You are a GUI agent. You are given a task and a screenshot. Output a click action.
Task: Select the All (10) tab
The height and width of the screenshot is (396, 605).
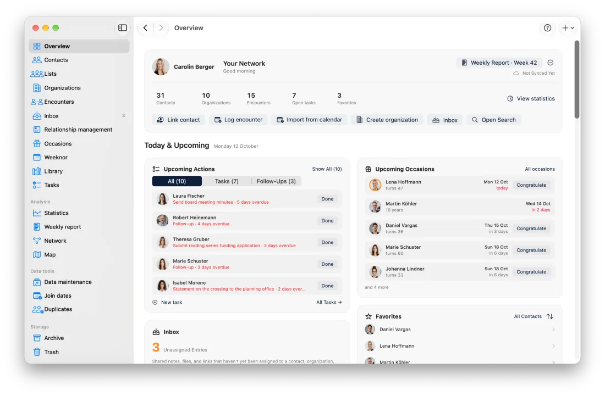click(x=177, y=181)
